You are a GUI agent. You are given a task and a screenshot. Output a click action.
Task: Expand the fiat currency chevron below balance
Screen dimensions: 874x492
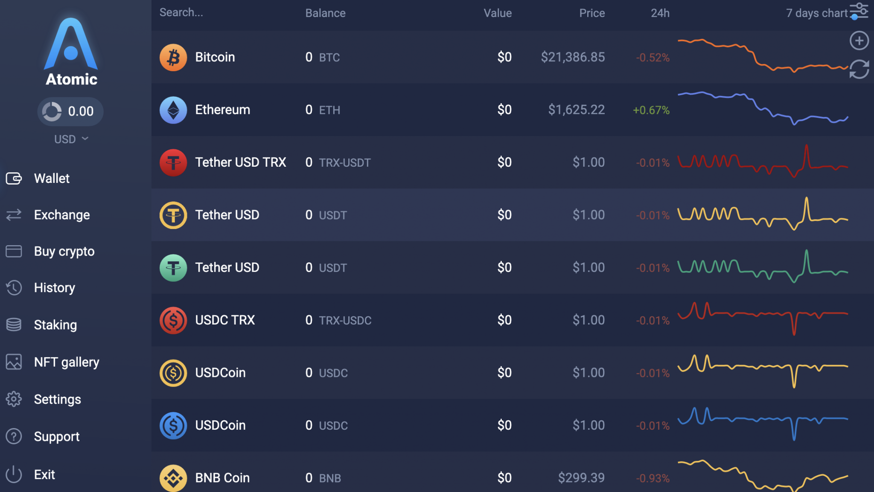[x=85, y=139]
